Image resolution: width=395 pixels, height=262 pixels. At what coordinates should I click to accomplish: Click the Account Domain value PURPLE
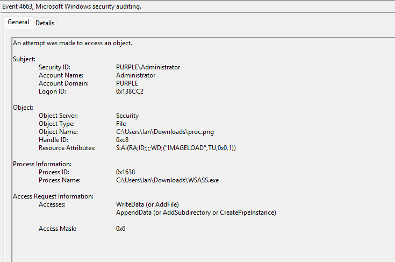coord(127,83)
